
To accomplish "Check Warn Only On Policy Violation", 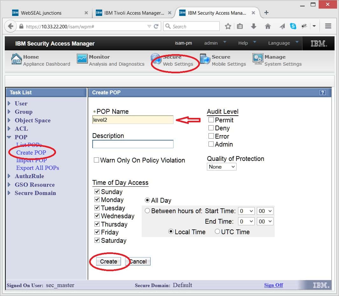I will tap(96, 160).
